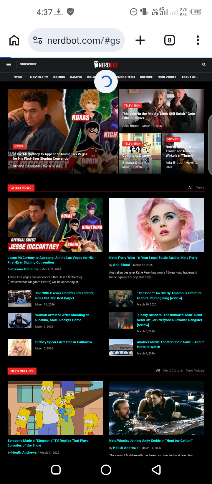Image resolution: width=212 pixels, height=484 pixels.
Task: Tap the Android recent apps square button
Action: [x=56, y=470]
